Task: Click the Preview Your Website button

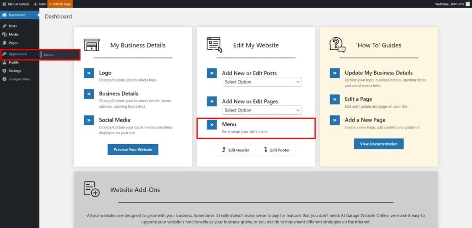Action: point(133,150)
